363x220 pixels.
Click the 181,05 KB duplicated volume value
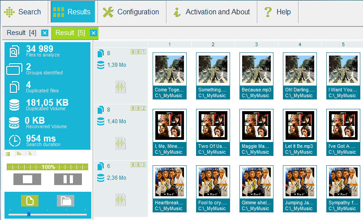tap(47, 103)
